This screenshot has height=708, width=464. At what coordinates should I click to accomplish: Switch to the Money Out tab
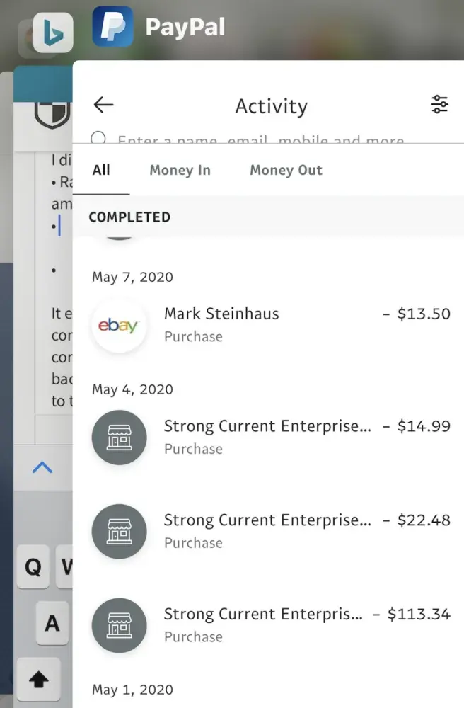pyautogui.click(x=286, y=171)
